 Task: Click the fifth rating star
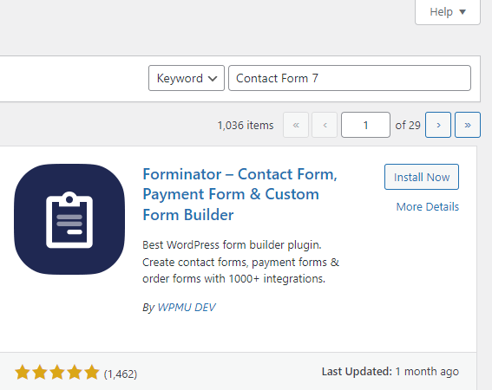tap(92, 372)
